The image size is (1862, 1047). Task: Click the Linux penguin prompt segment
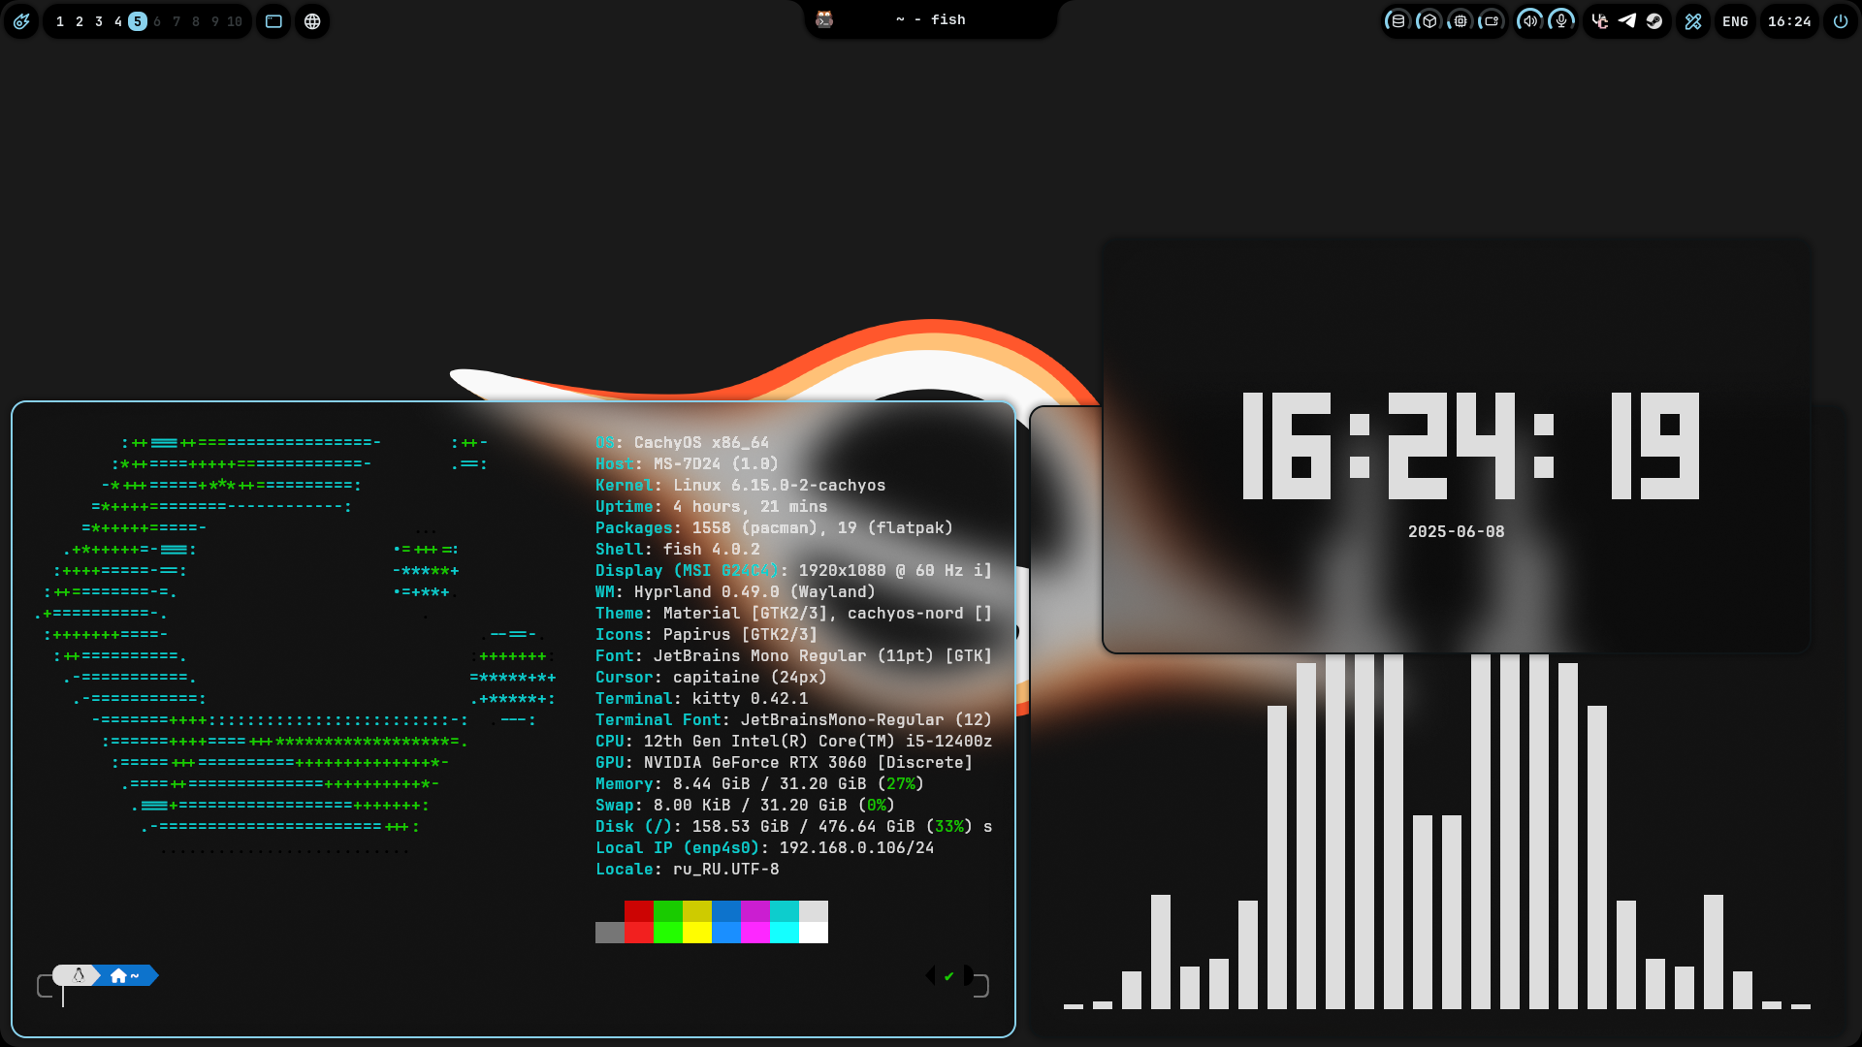pyautogui.click(x=78, y=975)
